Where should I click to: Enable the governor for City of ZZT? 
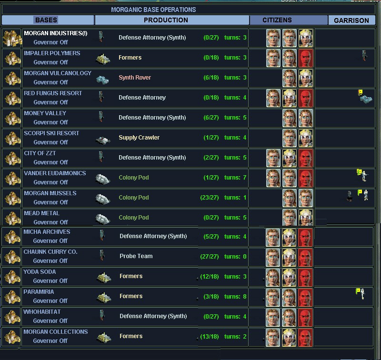point(50,162)
